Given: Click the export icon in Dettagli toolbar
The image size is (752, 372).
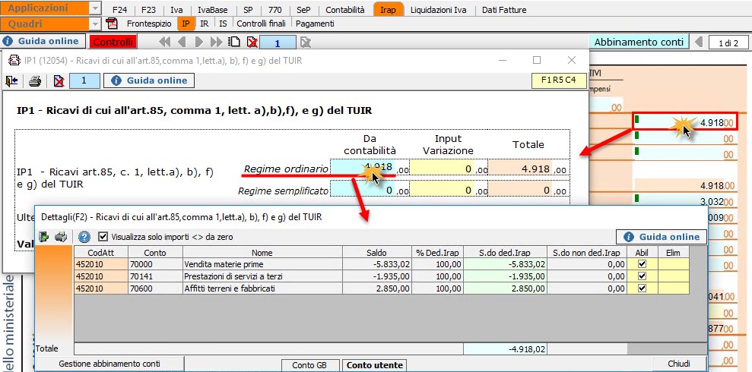Looking at the screenshot, I should point(44,237).
